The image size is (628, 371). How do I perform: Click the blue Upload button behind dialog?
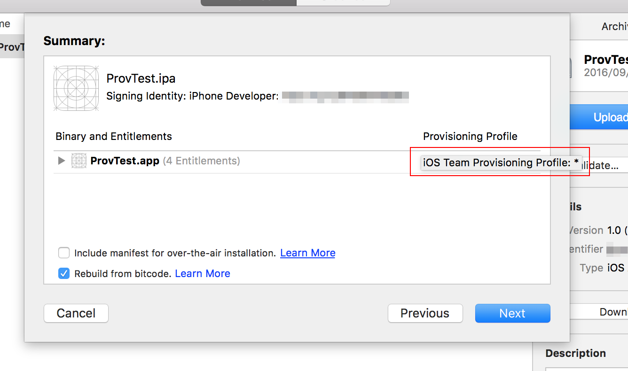coord(599,117)
